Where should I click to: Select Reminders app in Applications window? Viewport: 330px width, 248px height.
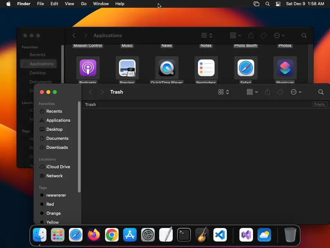pos(206,68)
